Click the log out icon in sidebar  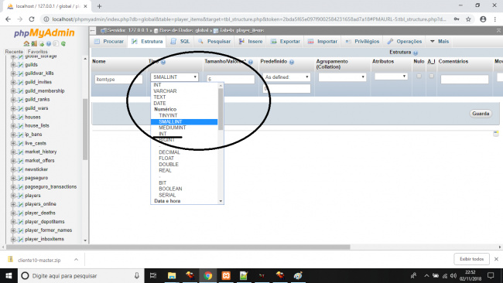tap(34, 43)
